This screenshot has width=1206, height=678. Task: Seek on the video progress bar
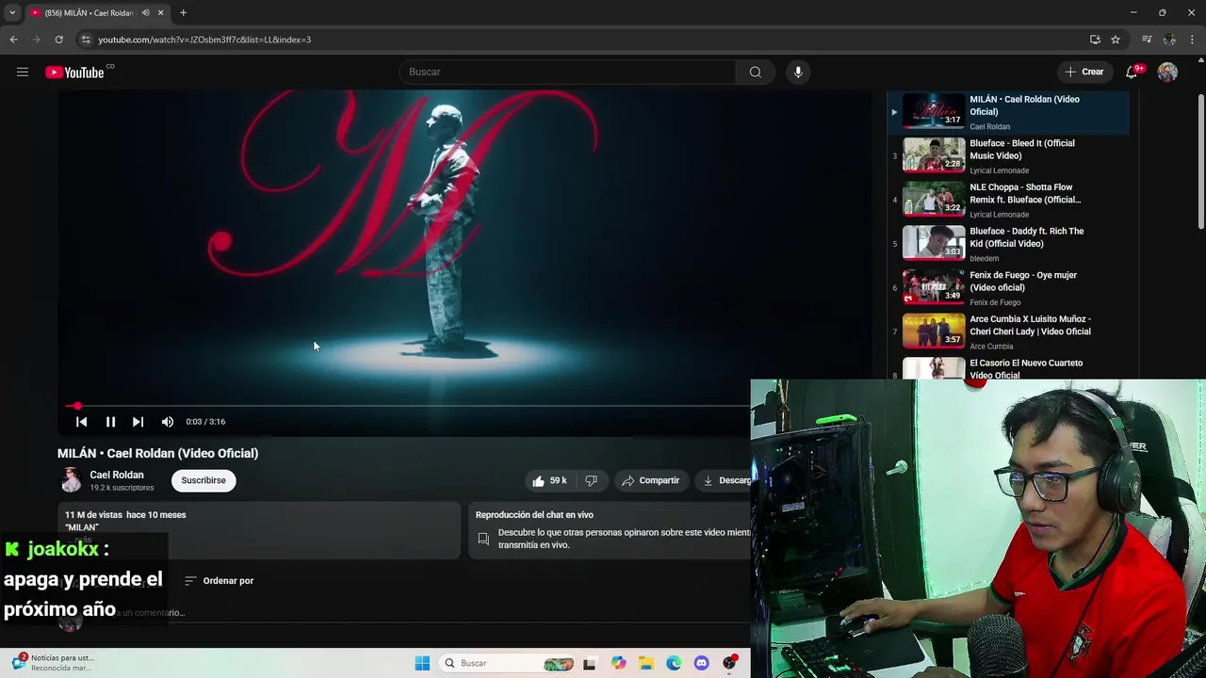pyautogui.click(x=409, y=406)
